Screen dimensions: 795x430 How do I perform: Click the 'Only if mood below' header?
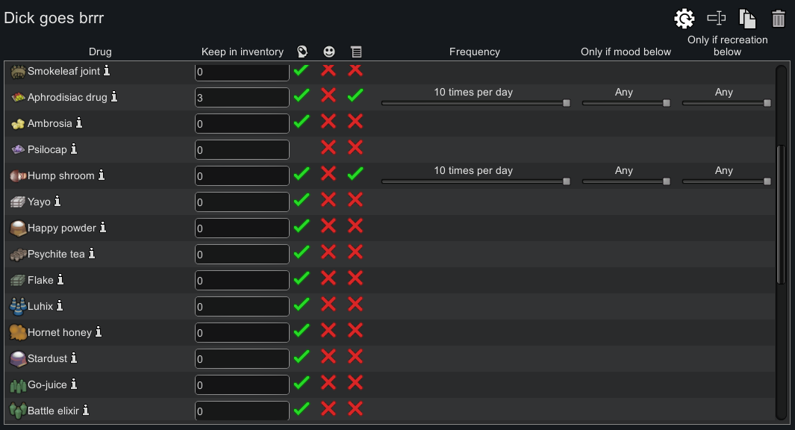point(626,52)
